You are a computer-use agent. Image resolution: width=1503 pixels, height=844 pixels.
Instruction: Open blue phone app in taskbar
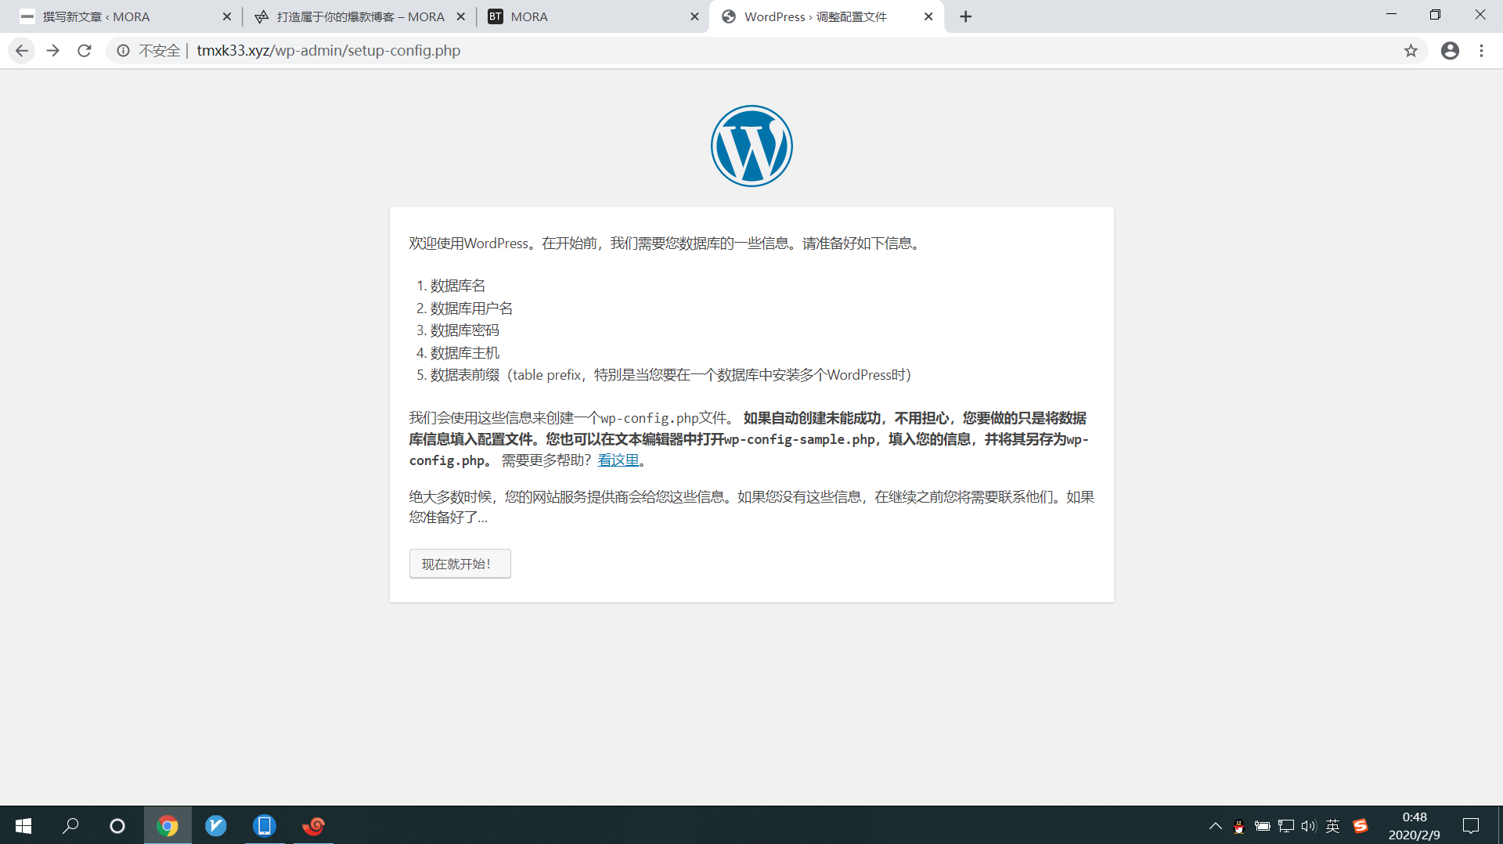(265, 825)
